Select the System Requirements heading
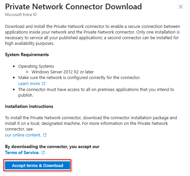The image size is (190, 176). coord(27,55)
